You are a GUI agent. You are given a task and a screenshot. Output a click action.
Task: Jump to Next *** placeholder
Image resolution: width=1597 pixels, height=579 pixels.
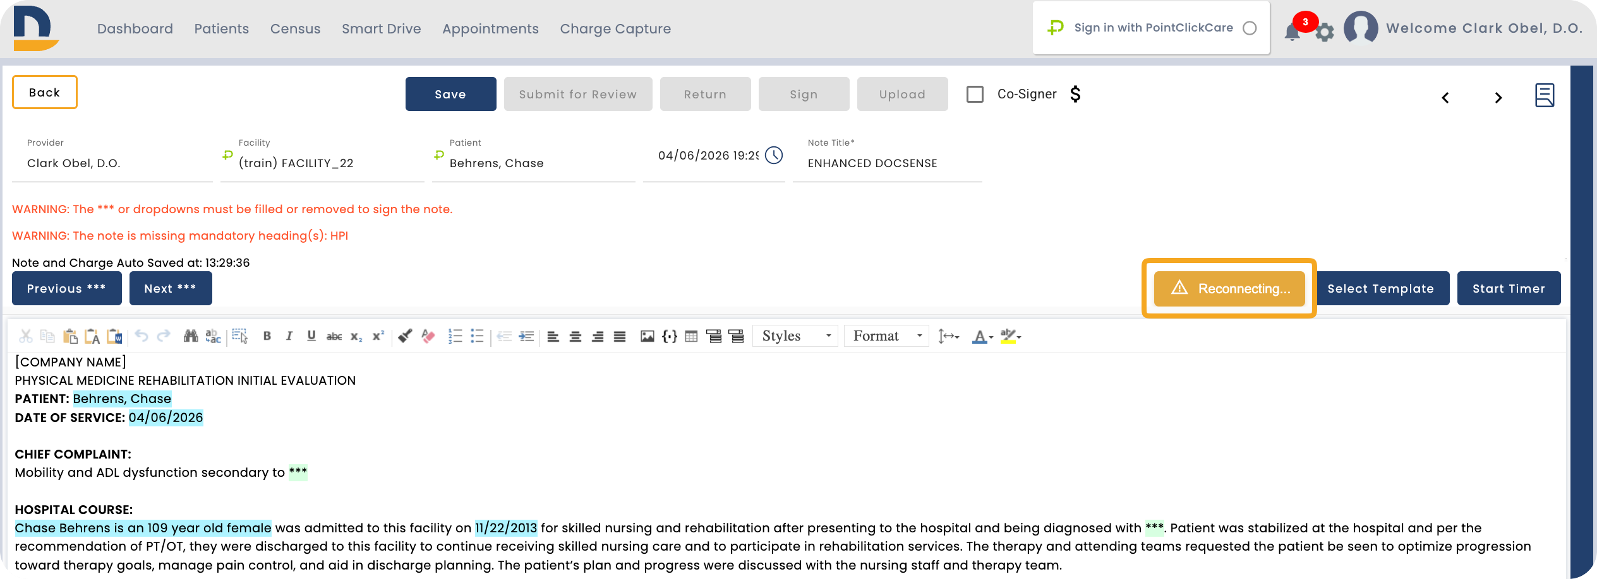[171, 288]
